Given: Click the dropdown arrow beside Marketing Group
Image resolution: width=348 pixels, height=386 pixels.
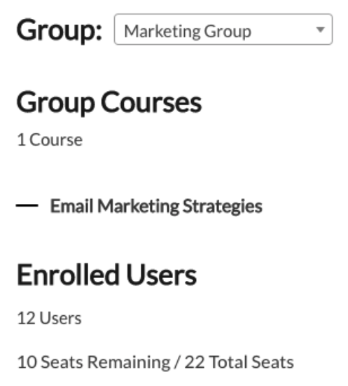Looking at the screenshot, I should (320, 30).
